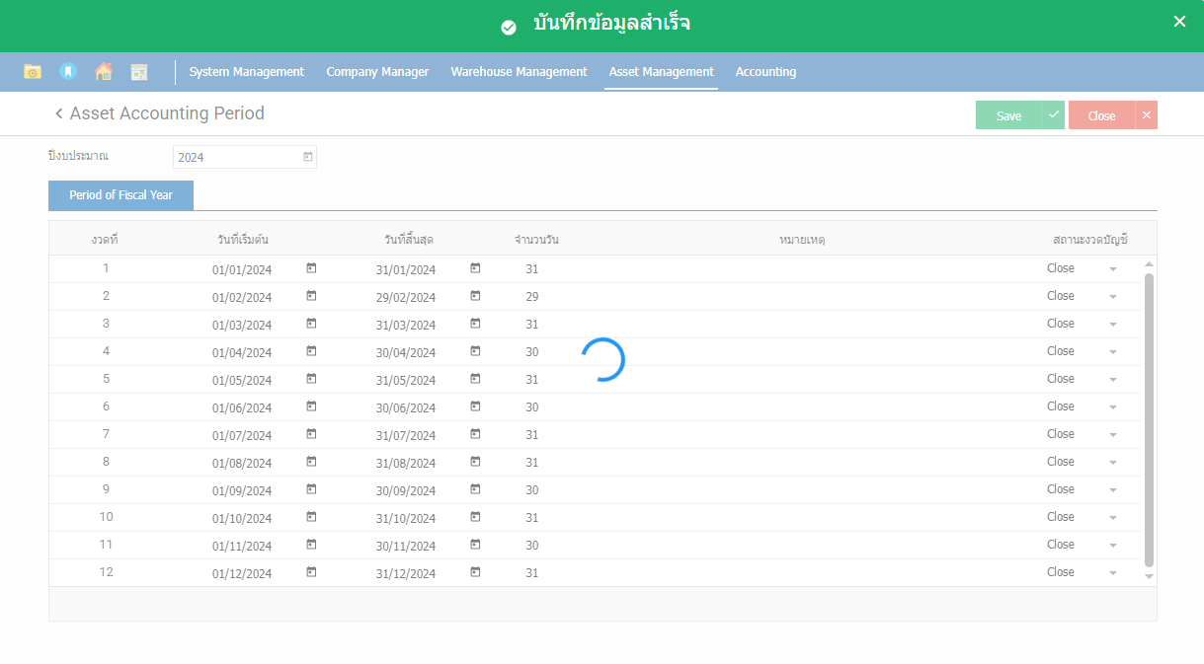Open the fiscal year 2024 picker
This screenshot has width=1204, height=664.
click(x=307, y=157)
